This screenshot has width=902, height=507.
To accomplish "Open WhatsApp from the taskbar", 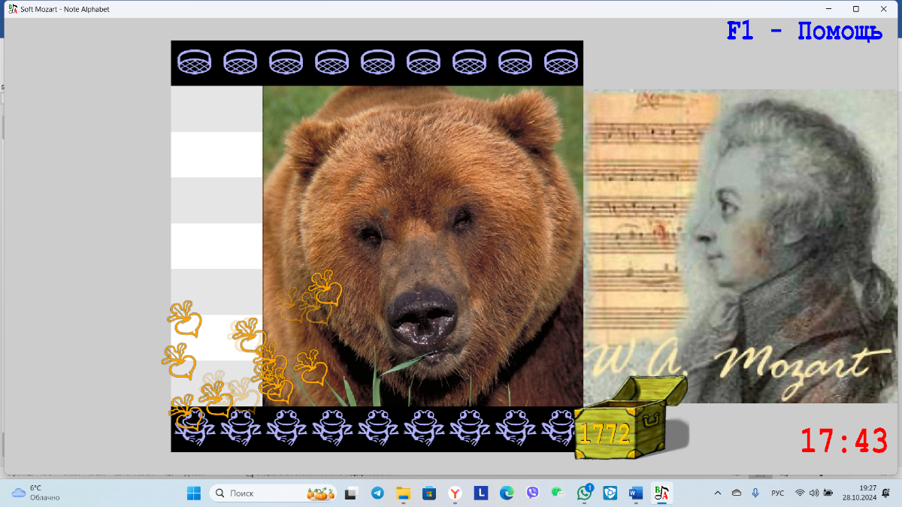I will [x=585, y=493].
